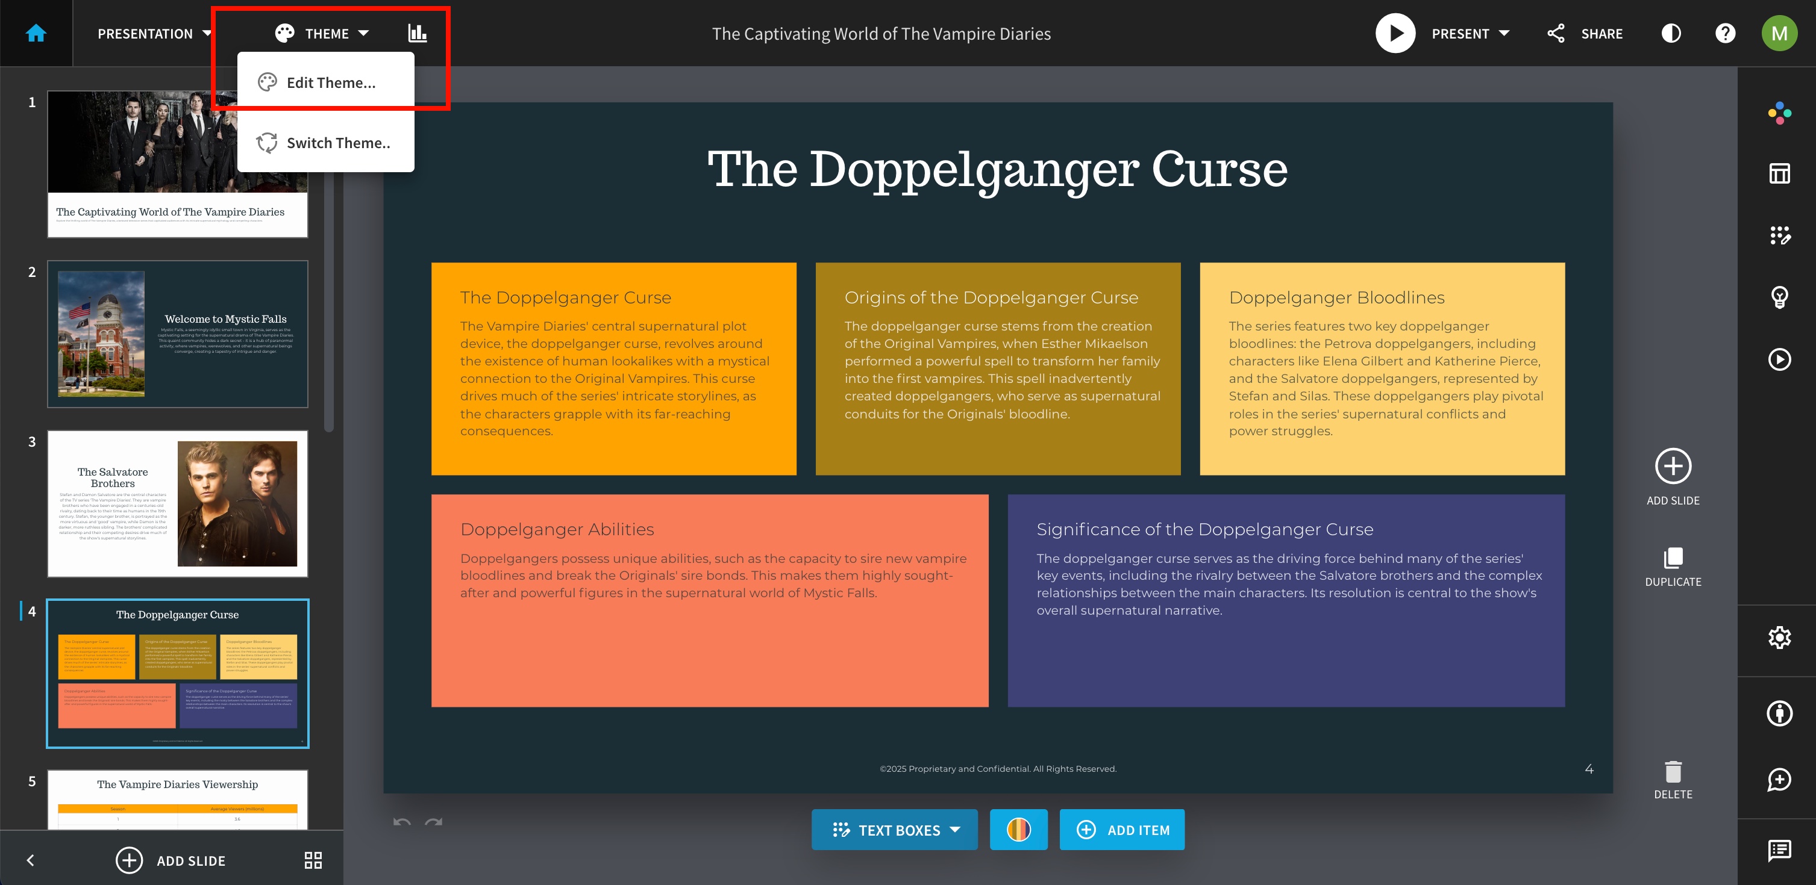Select the Doppelganger Bloodlines yellow box
The image size is (1816, 885).
(1382, 368)
